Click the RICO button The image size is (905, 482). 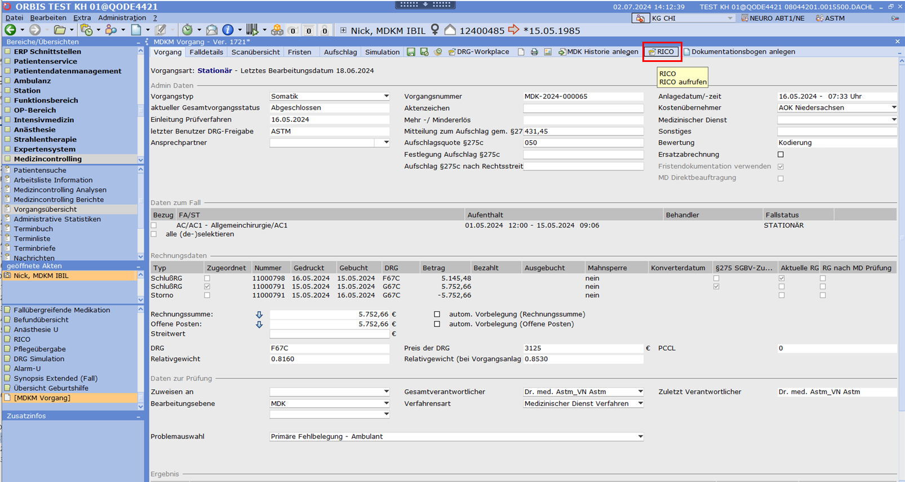coord(662,52)
